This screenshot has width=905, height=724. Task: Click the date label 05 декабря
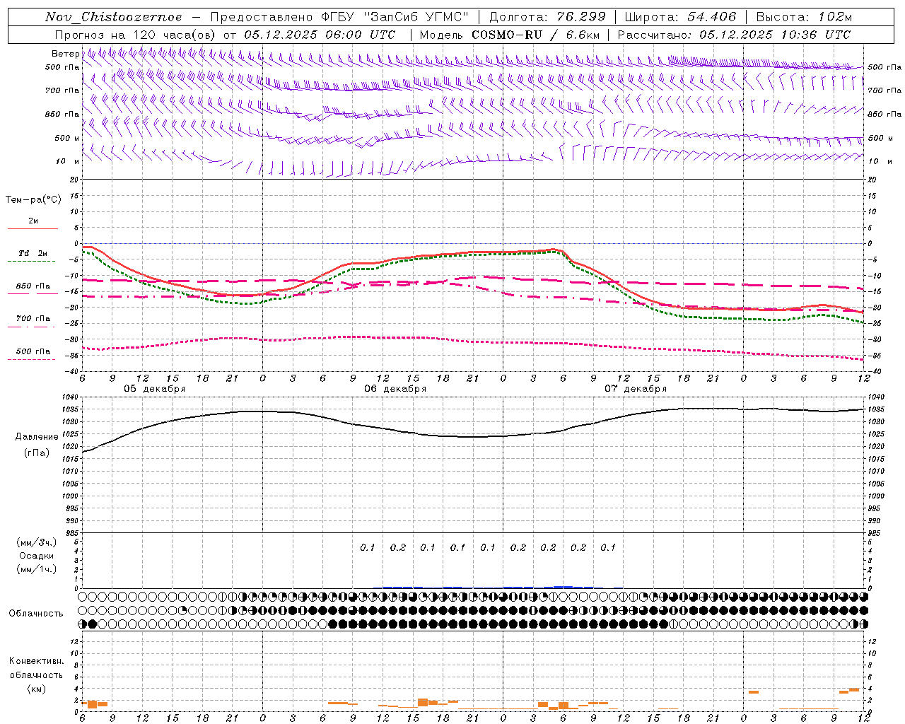155,389
